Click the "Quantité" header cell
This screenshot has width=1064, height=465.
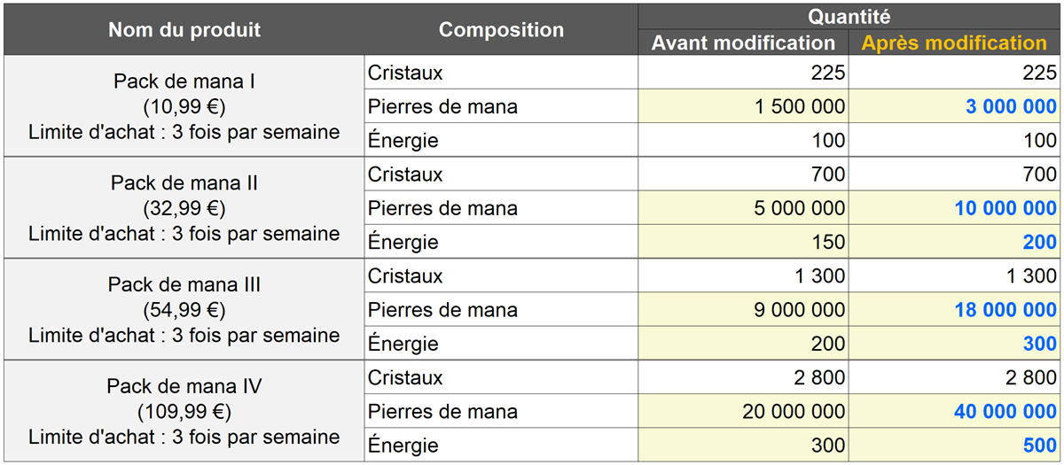tap(849, 16)
